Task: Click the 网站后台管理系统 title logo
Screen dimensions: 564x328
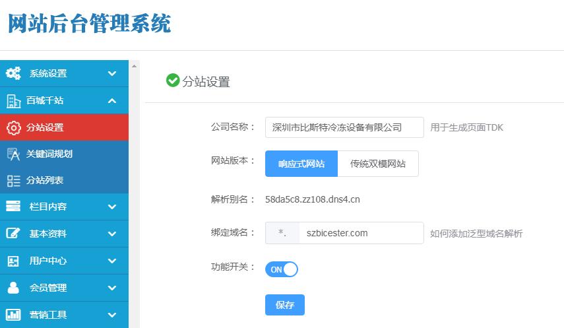Action: 89,23
